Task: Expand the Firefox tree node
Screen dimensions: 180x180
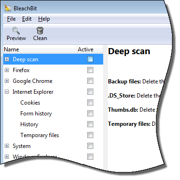Action: 7,70
